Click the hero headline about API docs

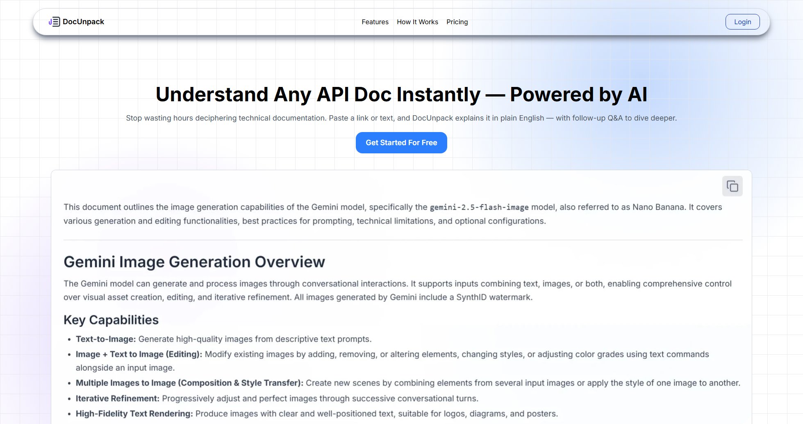tap(401, 94)
